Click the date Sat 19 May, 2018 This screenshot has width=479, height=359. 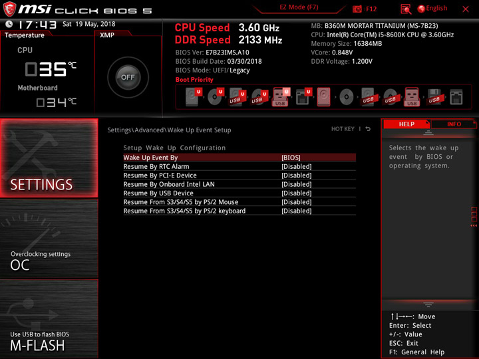tap(89, 24)
